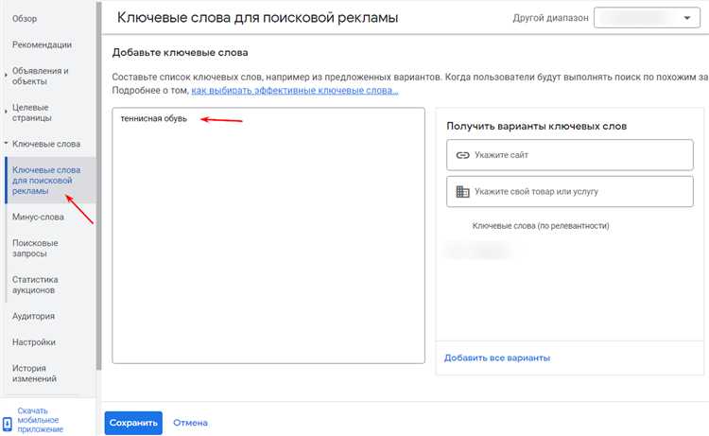Image resolution: width=709 pixels, height=436 pixels.
Task: Click the mobile app download icon
Action: 8,424
